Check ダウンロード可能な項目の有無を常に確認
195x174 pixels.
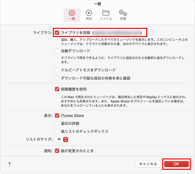tap(57, 78)
